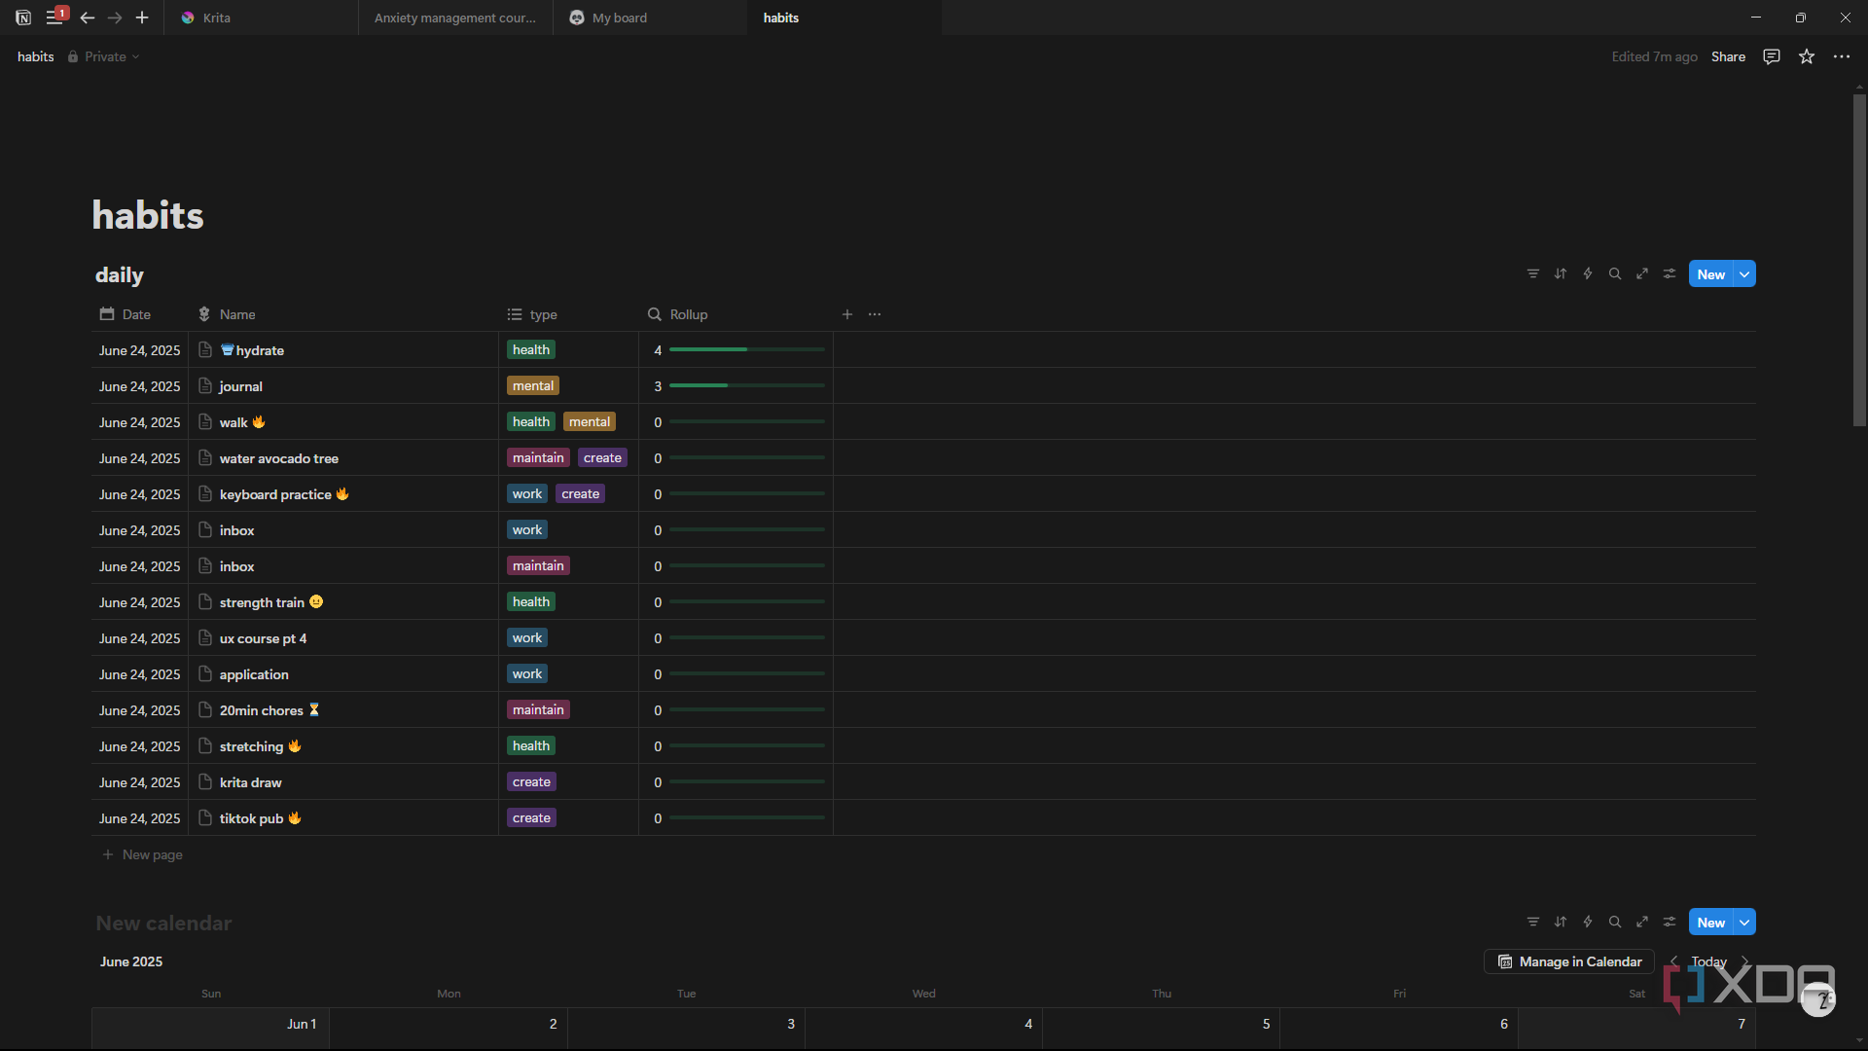Open the water avocado tree row
The height and width of the screenshot is (1051, 1868).
point(279,458)
